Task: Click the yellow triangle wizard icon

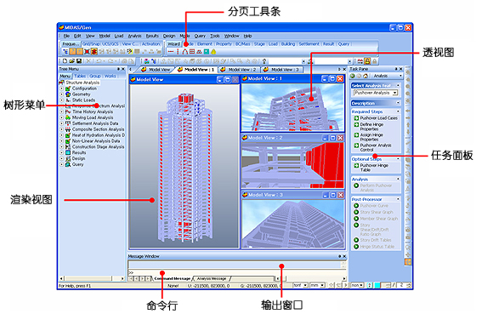Action: [x=213, y=52]
